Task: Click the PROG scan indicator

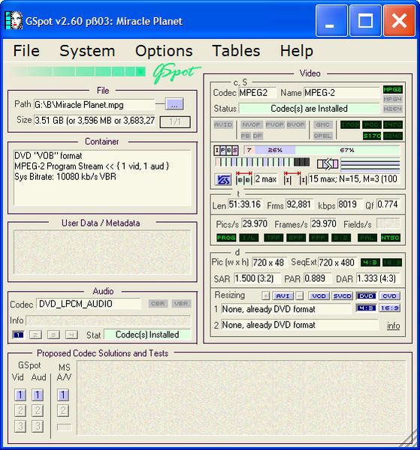Action: coord(226,238)
